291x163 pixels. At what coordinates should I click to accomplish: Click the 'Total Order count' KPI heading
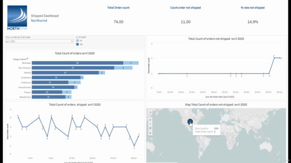point(118,8)
